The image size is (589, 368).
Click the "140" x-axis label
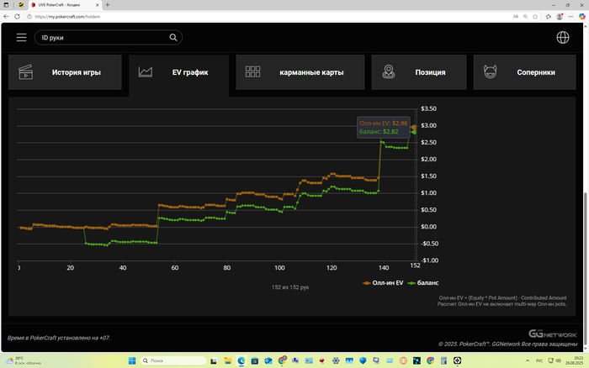pyautogui.click(x=384, y=268)
